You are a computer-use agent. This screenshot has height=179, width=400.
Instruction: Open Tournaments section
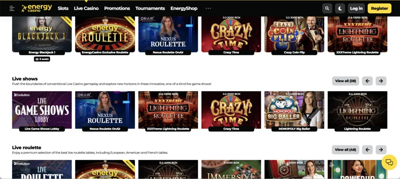point(150,8)
